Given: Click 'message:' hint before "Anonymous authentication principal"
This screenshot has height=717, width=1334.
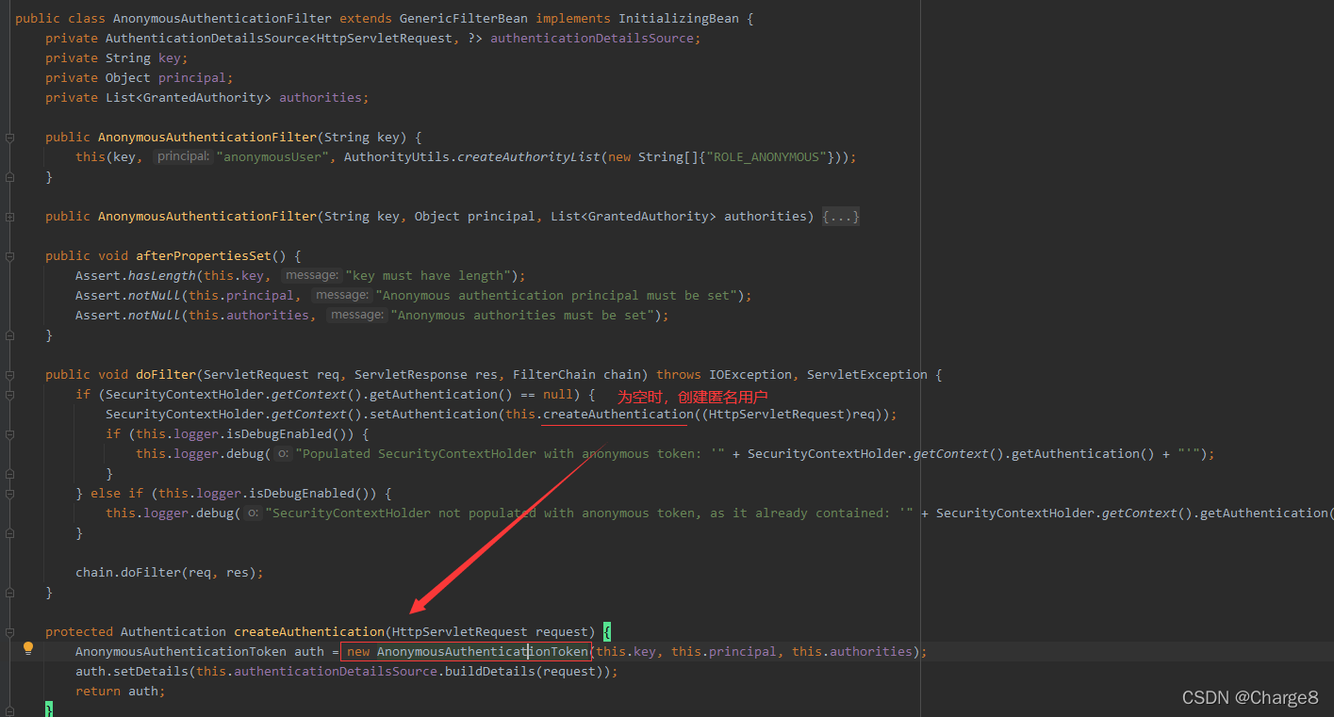Looking at the screenshot, I should [x=342, y=295].
